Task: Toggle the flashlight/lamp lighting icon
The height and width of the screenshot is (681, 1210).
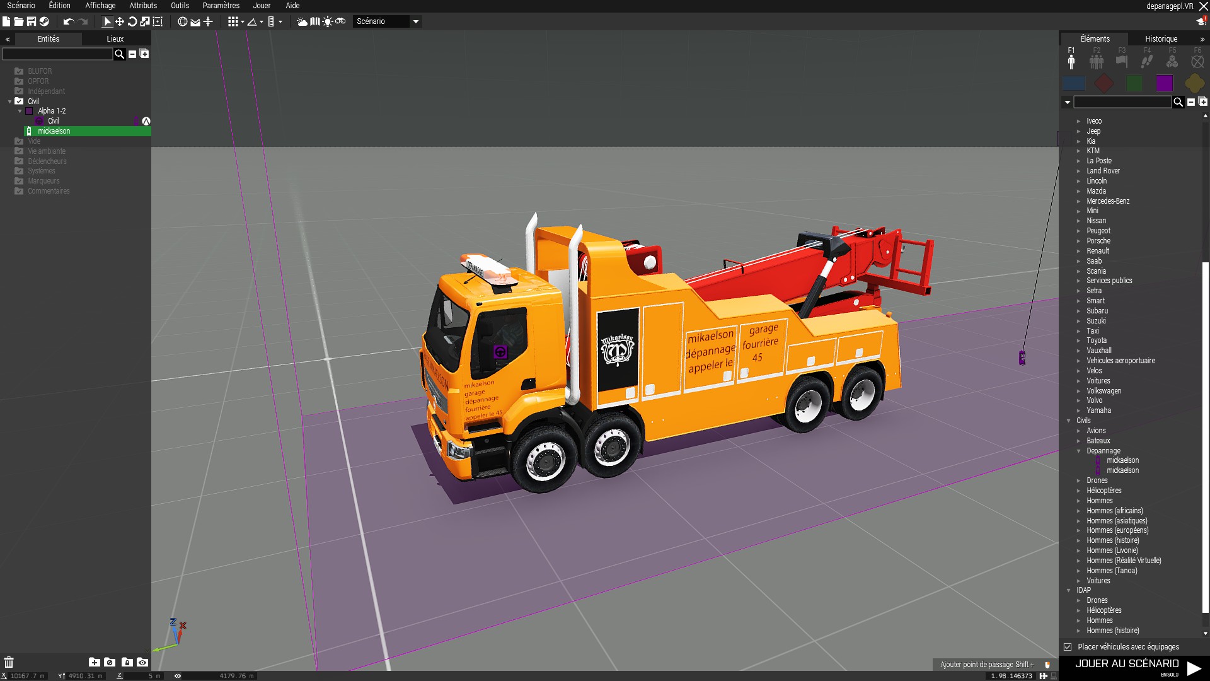Action: 328,21
